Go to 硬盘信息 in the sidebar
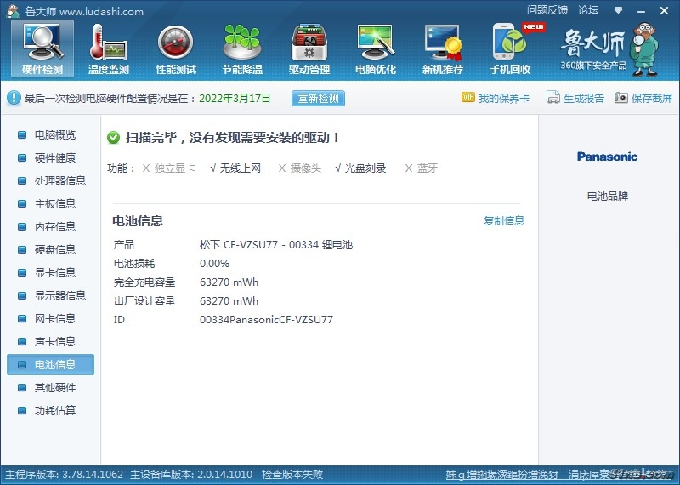 click(54, 250)
